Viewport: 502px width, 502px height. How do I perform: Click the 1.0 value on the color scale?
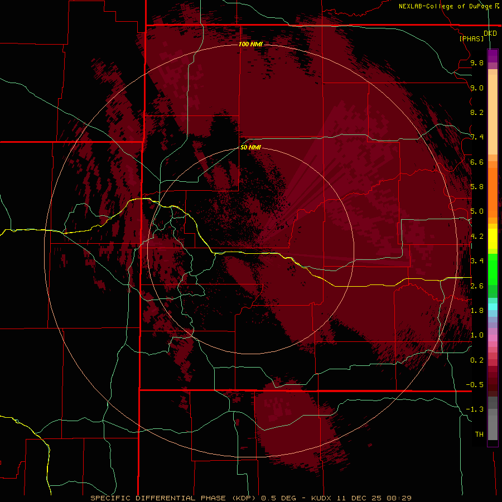pyautogui.click(x=477, y=335)
